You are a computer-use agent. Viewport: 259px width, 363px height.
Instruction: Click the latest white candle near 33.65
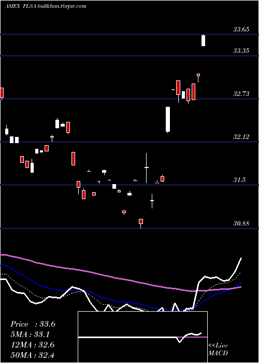[x=203, y=40]
